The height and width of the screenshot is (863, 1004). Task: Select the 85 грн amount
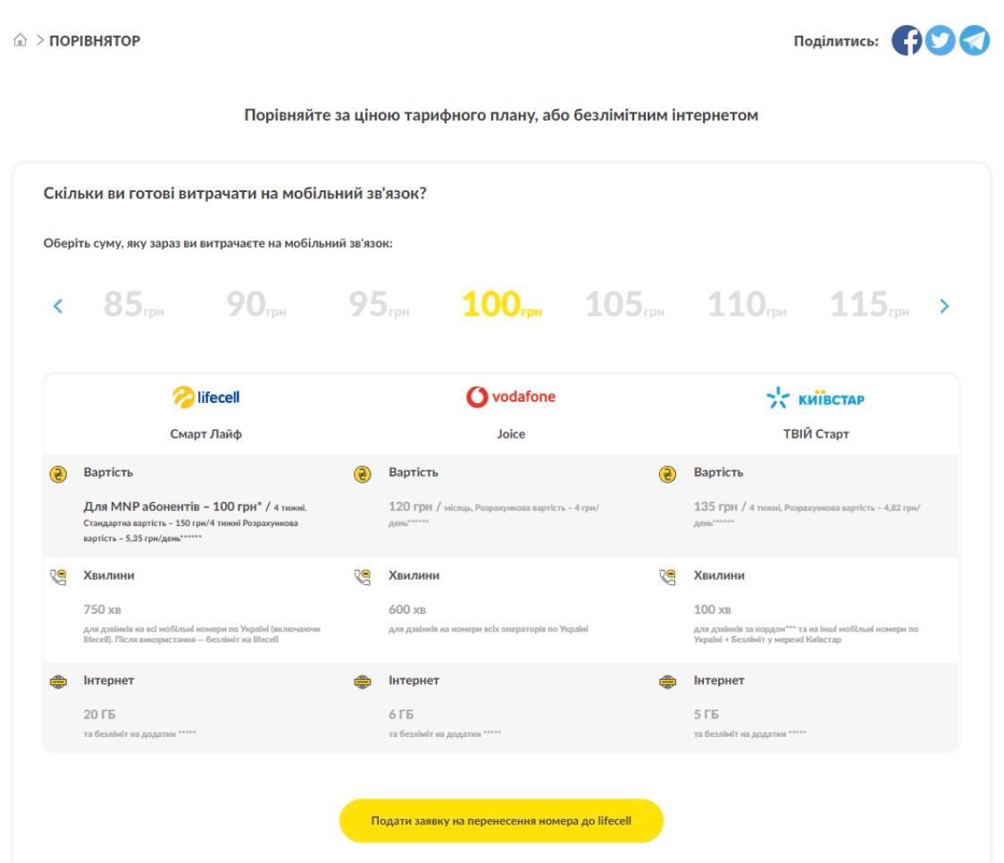point(133,306)
